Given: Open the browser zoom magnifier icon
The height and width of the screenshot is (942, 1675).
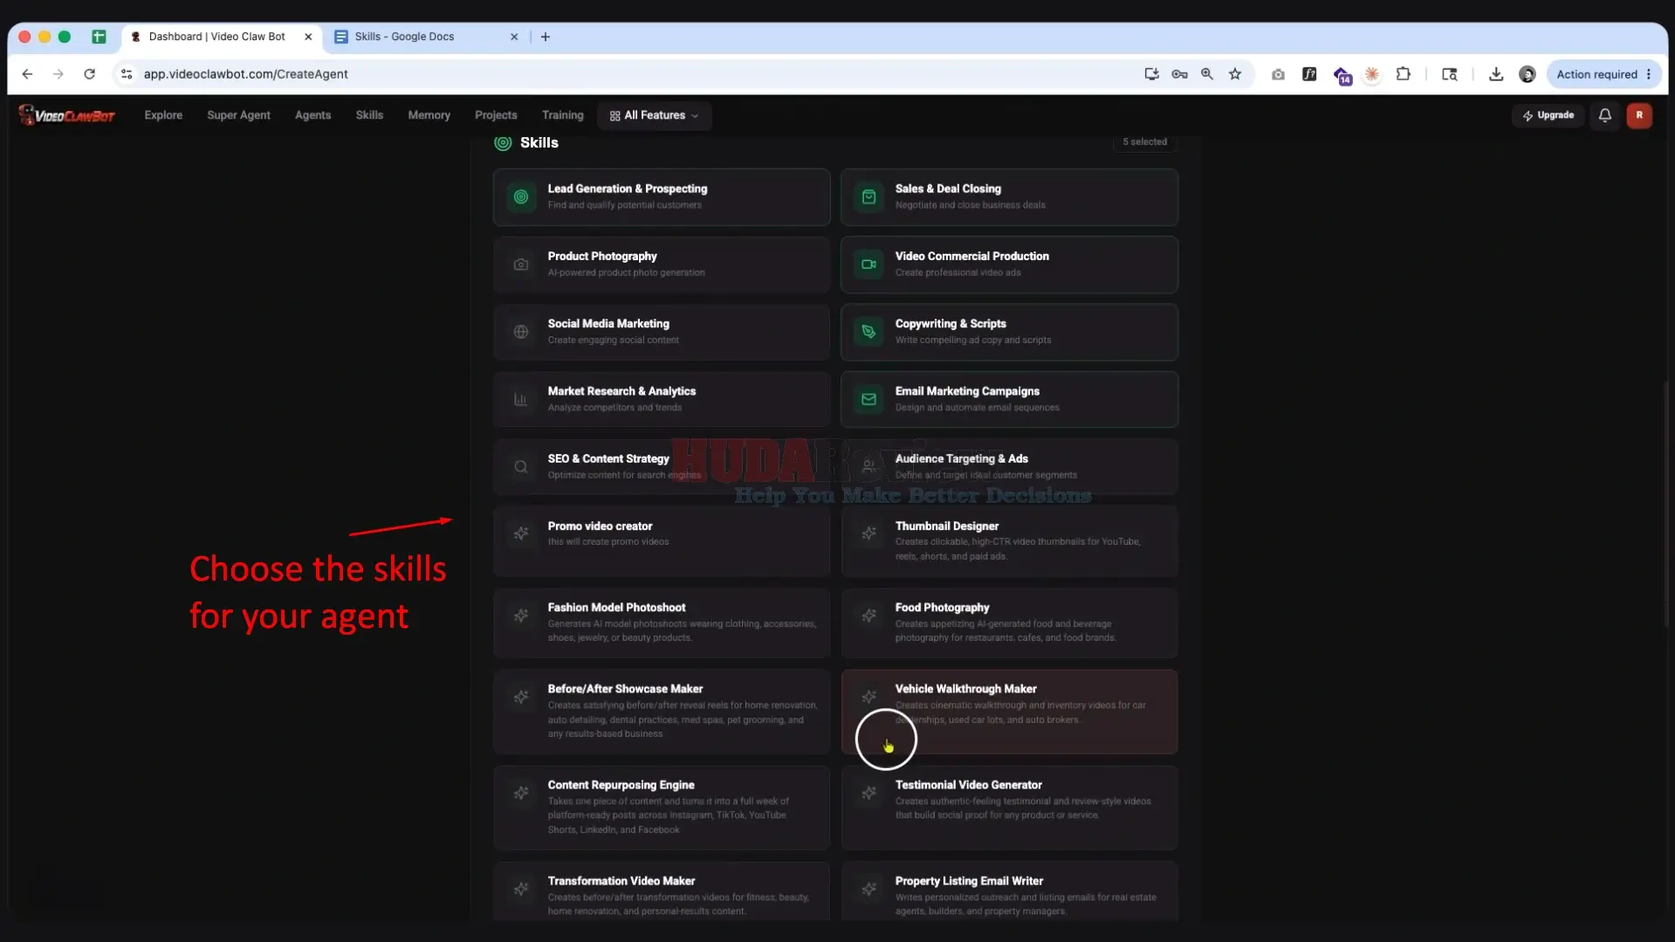Looking at the screenshot, I should [1206, 74].
